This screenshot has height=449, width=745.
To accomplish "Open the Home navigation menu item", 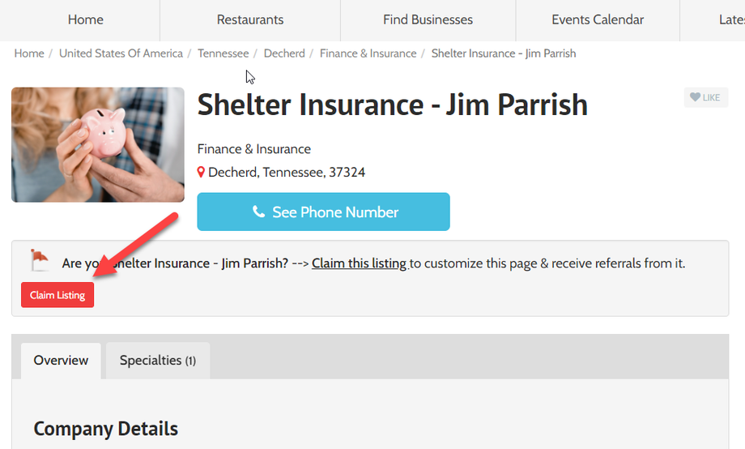I will click(86, 19).
